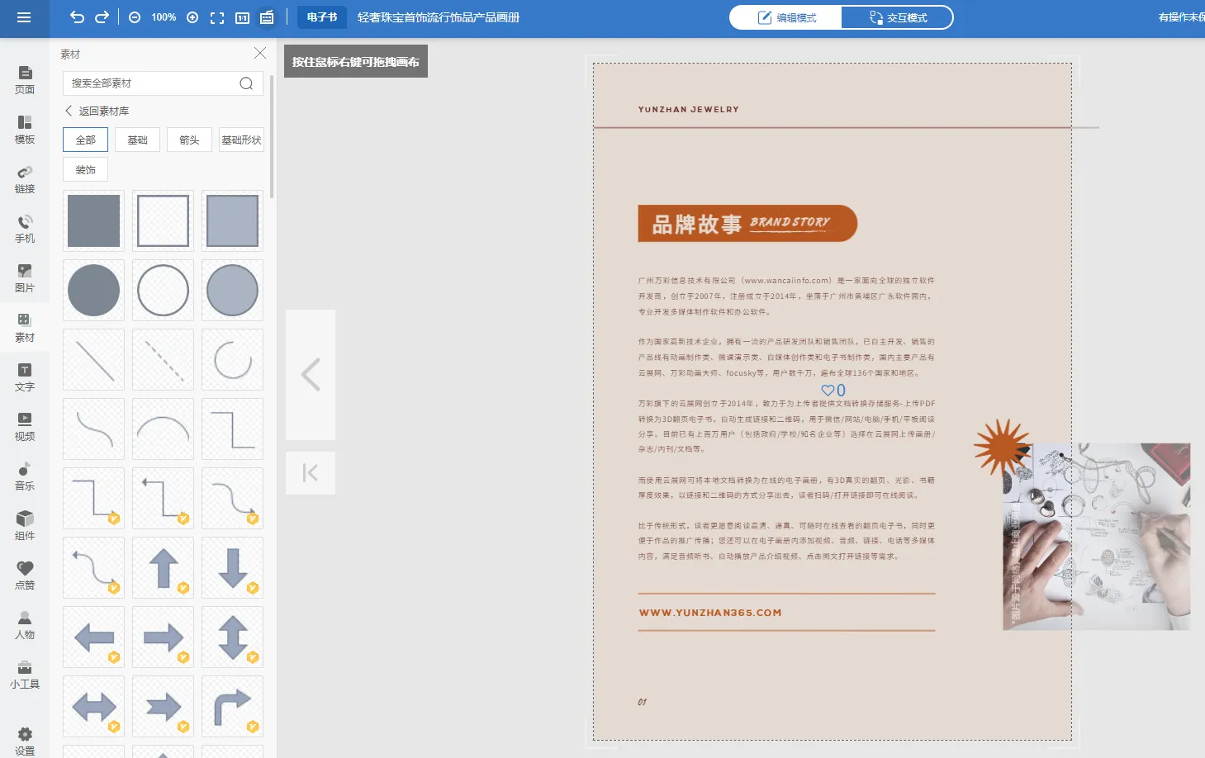Insert the outlined circle shape

pyautogui.click(x=163, y=290)
